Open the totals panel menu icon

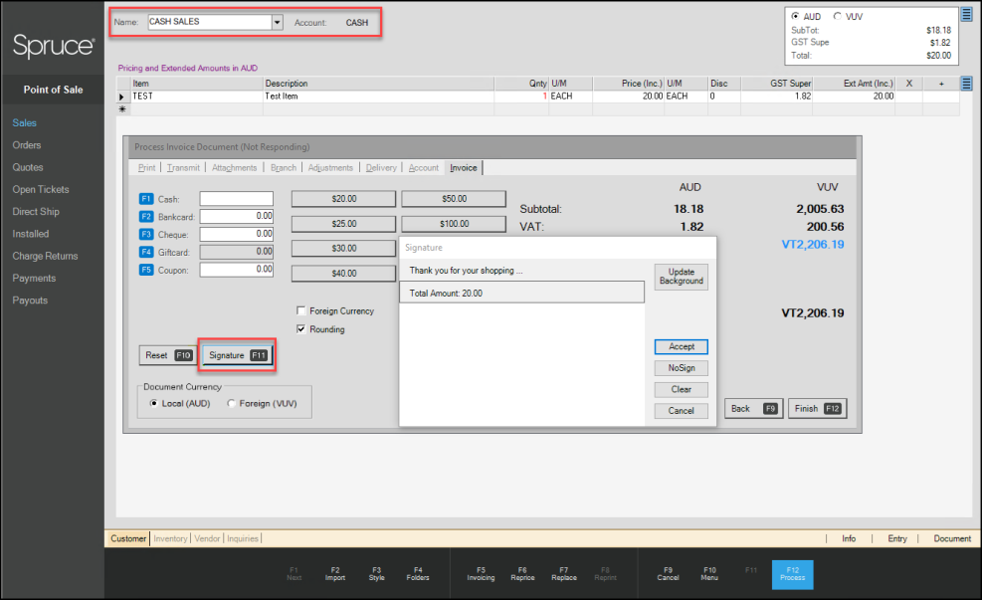point(966,14)
